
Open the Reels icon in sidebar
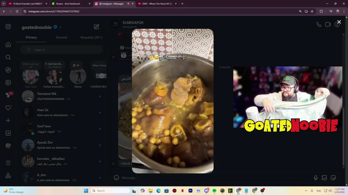(x=8, y=83)
